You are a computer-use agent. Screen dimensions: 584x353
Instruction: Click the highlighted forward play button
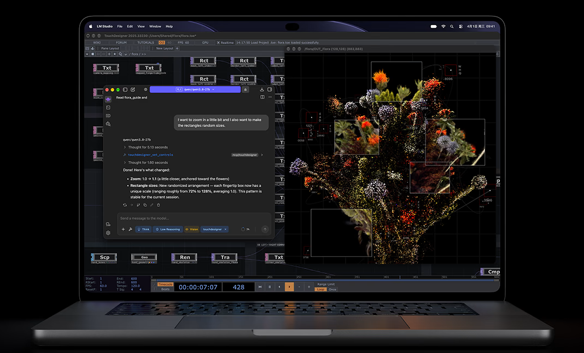(289, 287)
